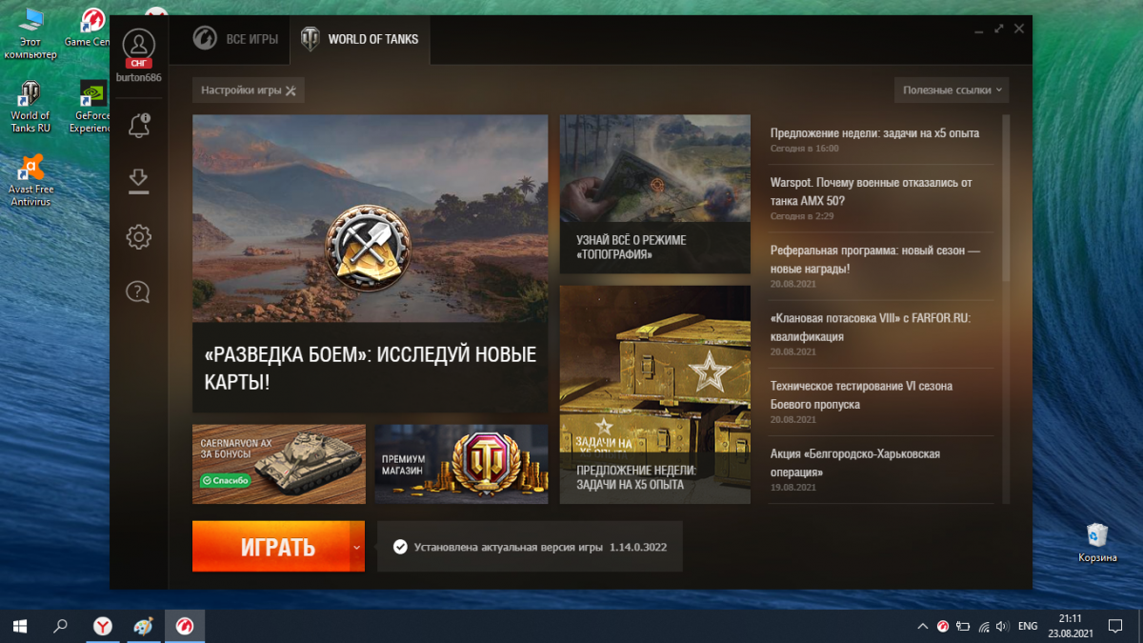The width and height of the screenshot is (1143, 643).
Task: Open the Премиум магазин banner
Action: click(x=461, y=464)
